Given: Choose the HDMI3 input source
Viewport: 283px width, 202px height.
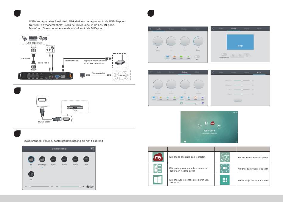Looking at the screenshot, I should (75, 159).
